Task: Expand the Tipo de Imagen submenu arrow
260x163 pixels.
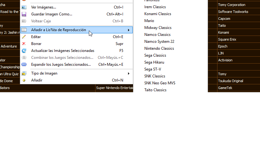Action: (129, 73)
